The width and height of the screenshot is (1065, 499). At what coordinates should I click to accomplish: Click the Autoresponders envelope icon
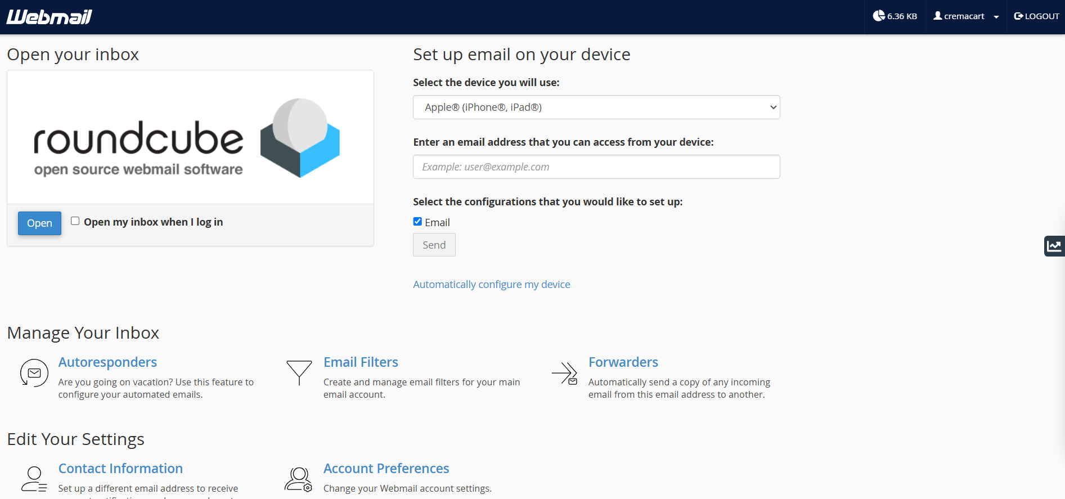pyautogui.click(x=34, y=373)
